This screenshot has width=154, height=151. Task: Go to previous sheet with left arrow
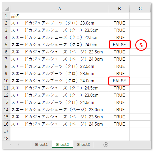10,145
